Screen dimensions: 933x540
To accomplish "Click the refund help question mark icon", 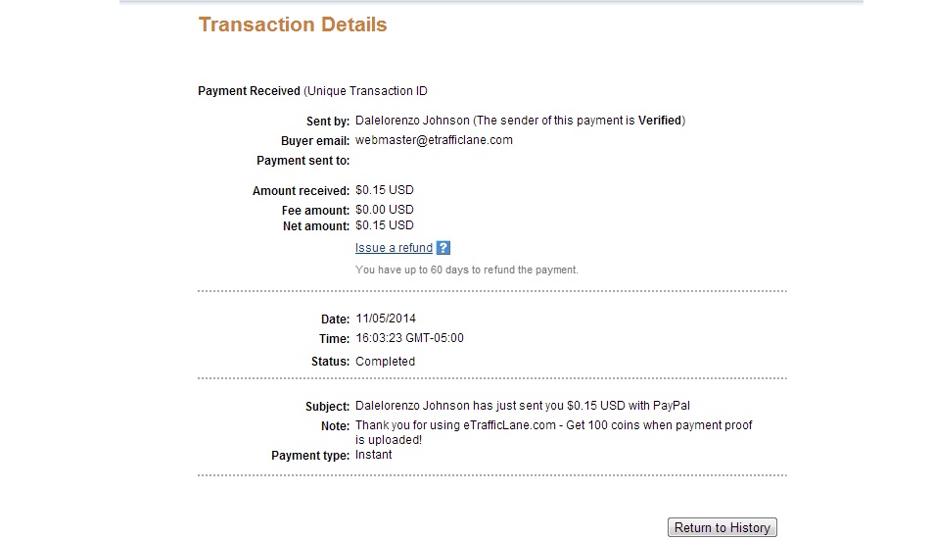I will [x=443, y=248].
